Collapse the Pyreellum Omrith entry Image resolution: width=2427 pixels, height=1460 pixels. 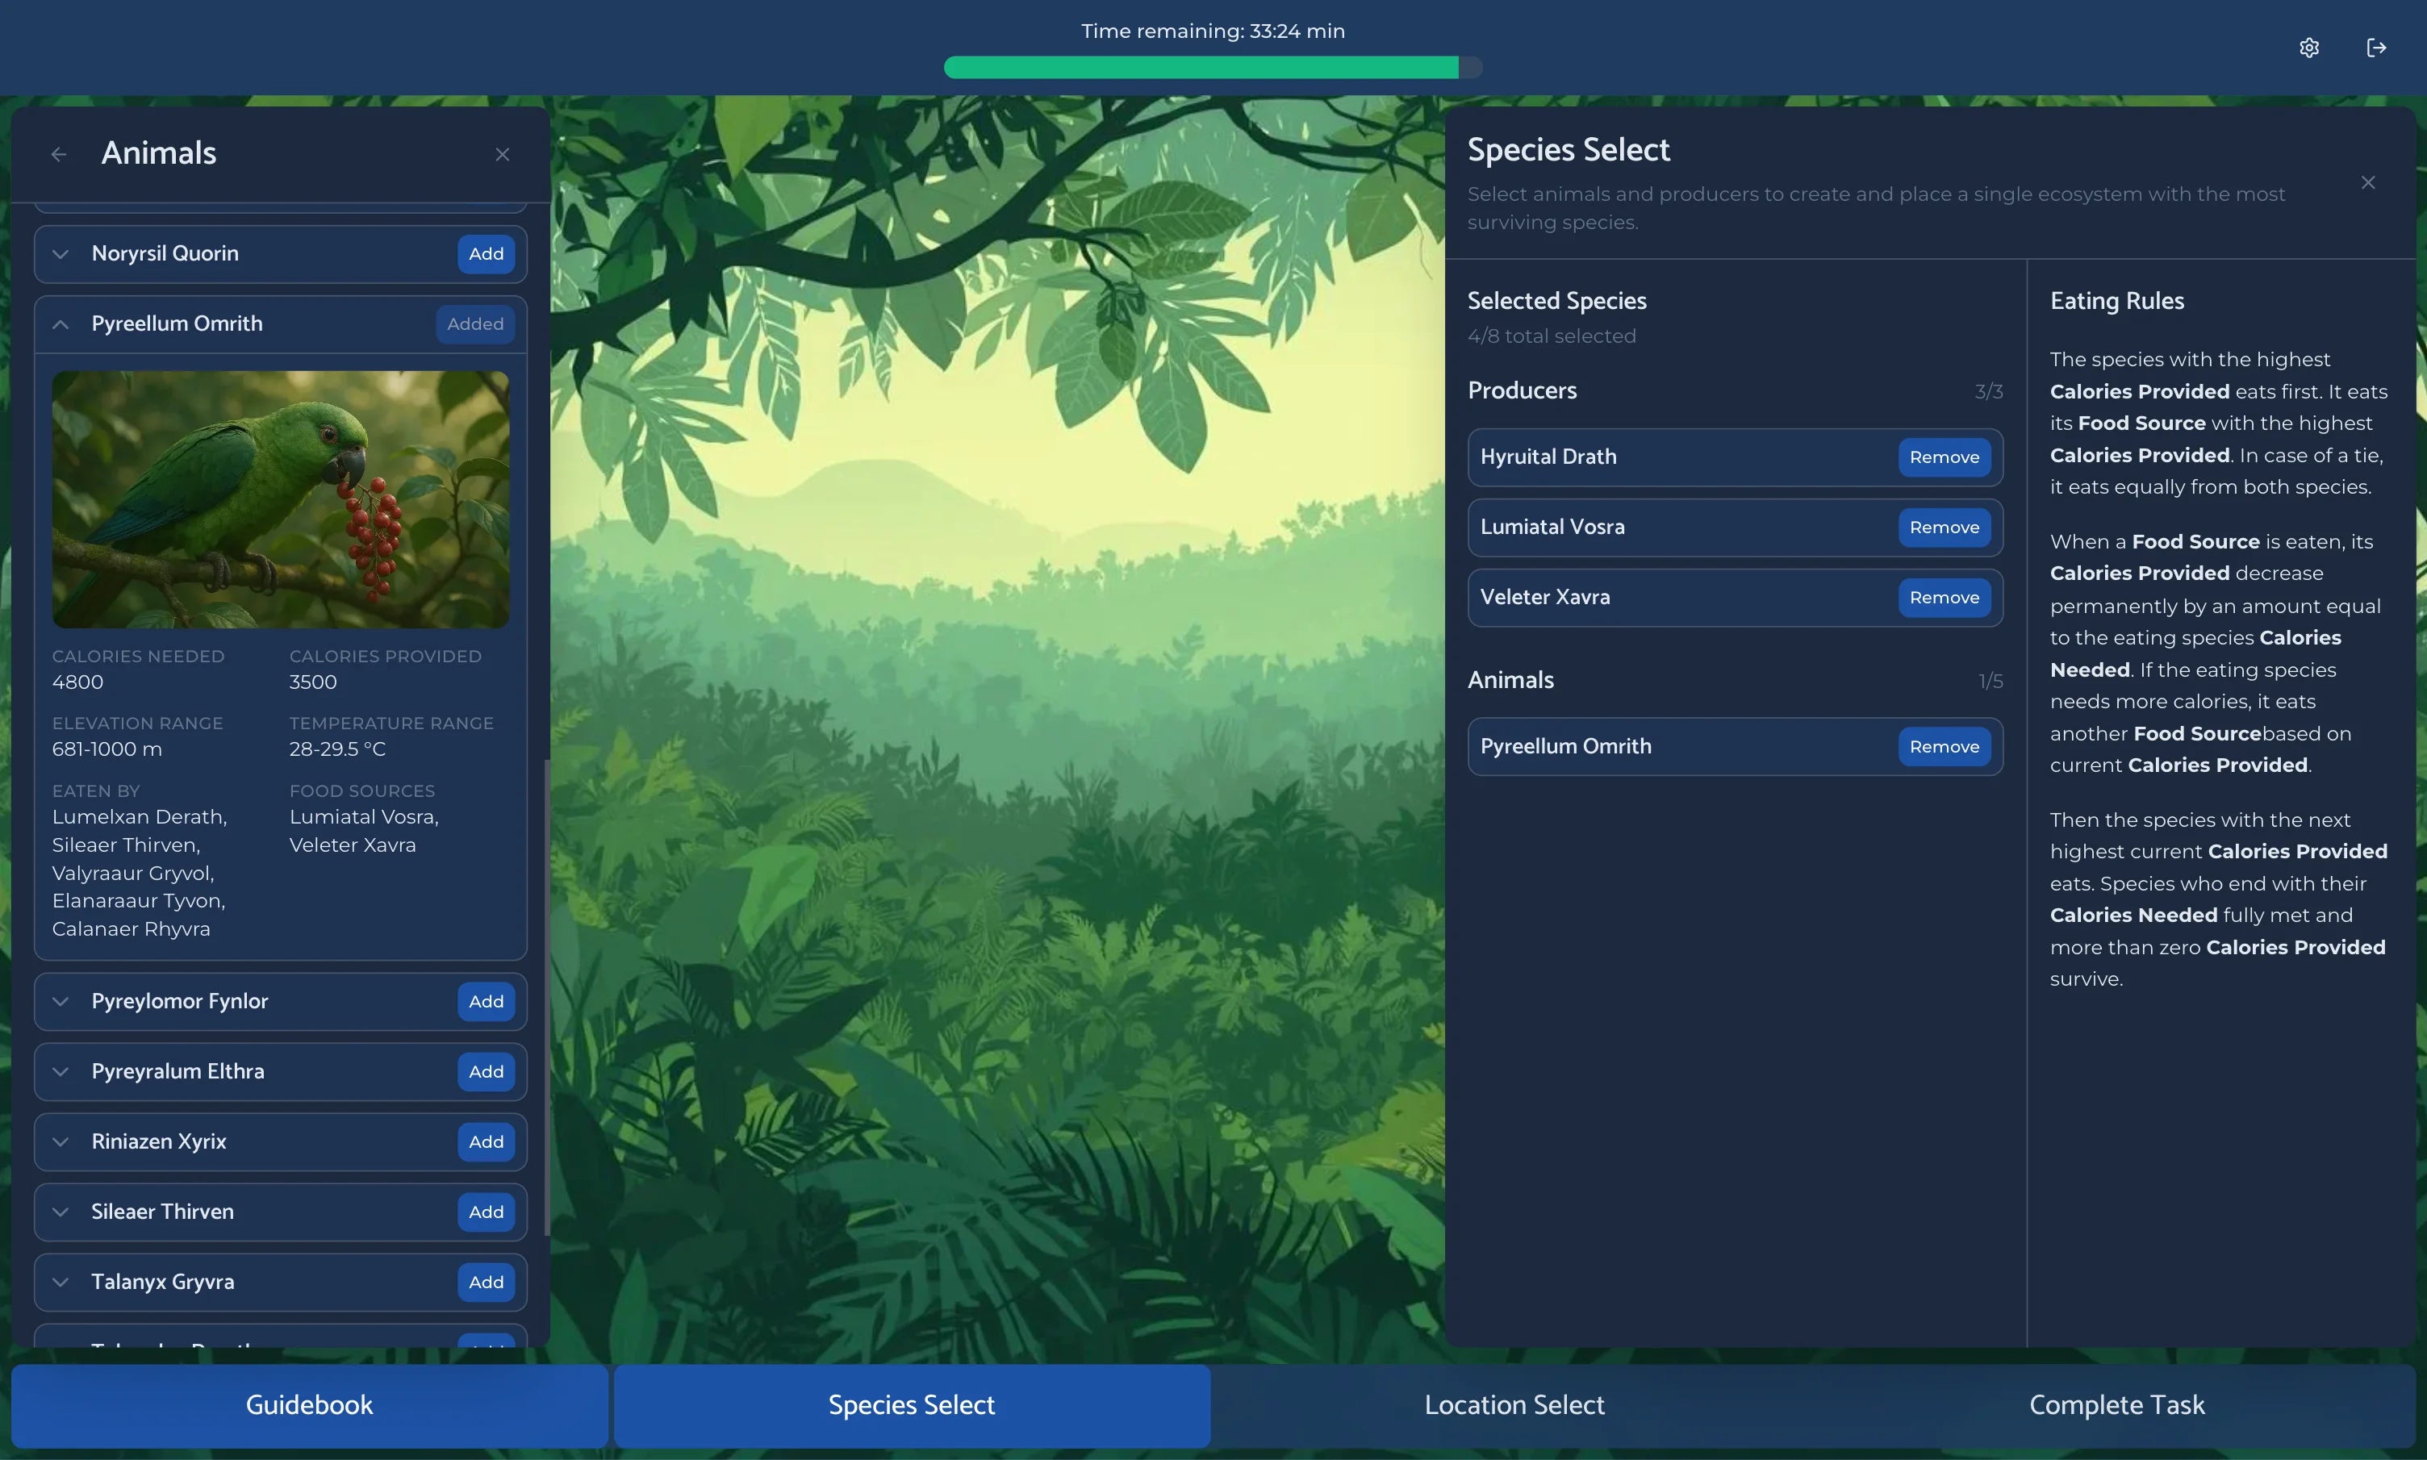(x=61, y=324)
